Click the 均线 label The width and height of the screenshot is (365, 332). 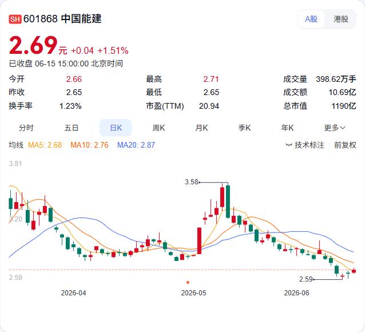pos(16,145)
